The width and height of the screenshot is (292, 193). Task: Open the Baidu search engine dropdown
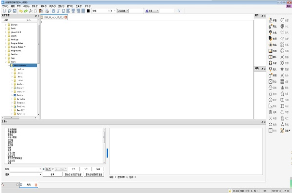point(152,11)
